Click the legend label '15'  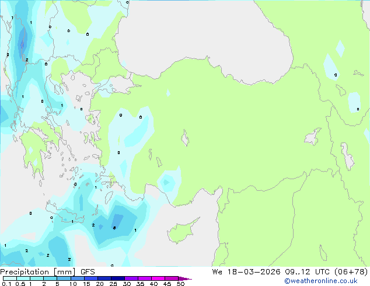(x=86, y=284)
